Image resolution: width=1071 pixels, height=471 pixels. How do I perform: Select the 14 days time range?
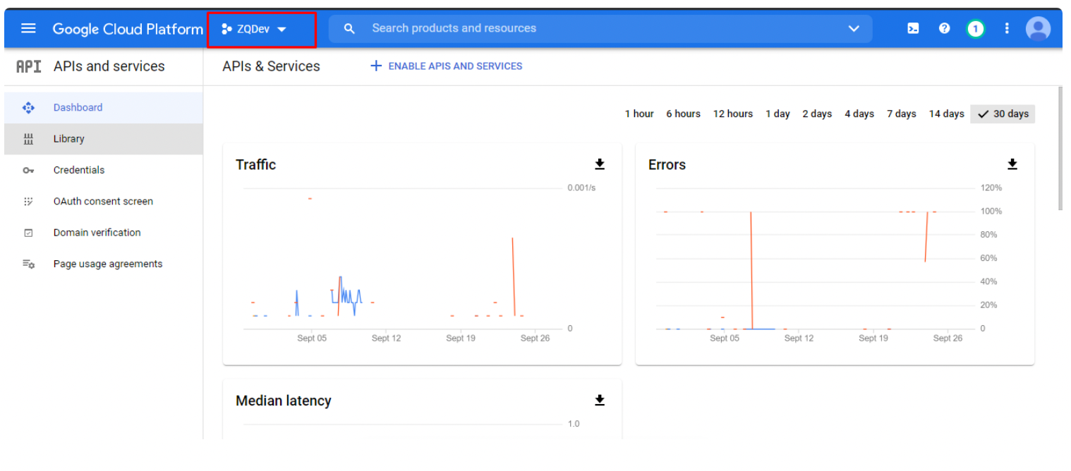coord(946,114)
